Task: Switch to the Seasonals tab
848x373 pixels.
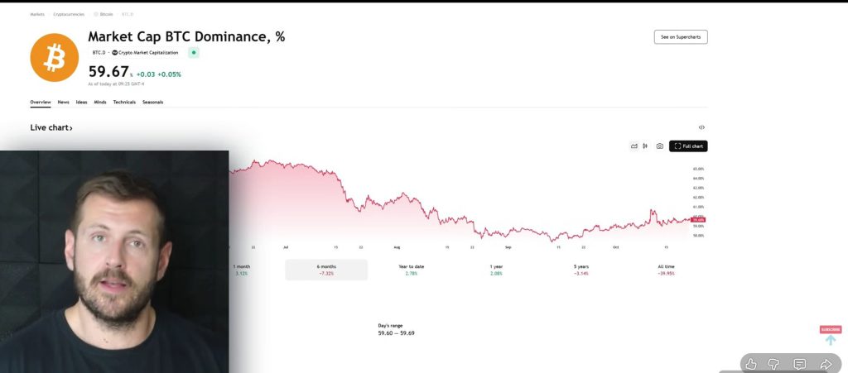Action: click(x=152, y=103)
